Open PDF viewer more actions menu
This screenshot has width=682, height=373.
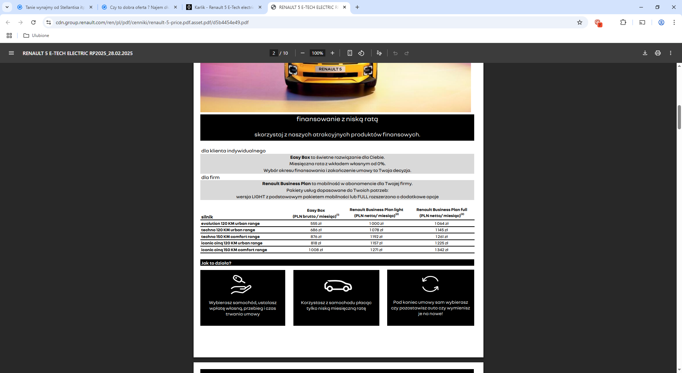(x=671, y=53)
